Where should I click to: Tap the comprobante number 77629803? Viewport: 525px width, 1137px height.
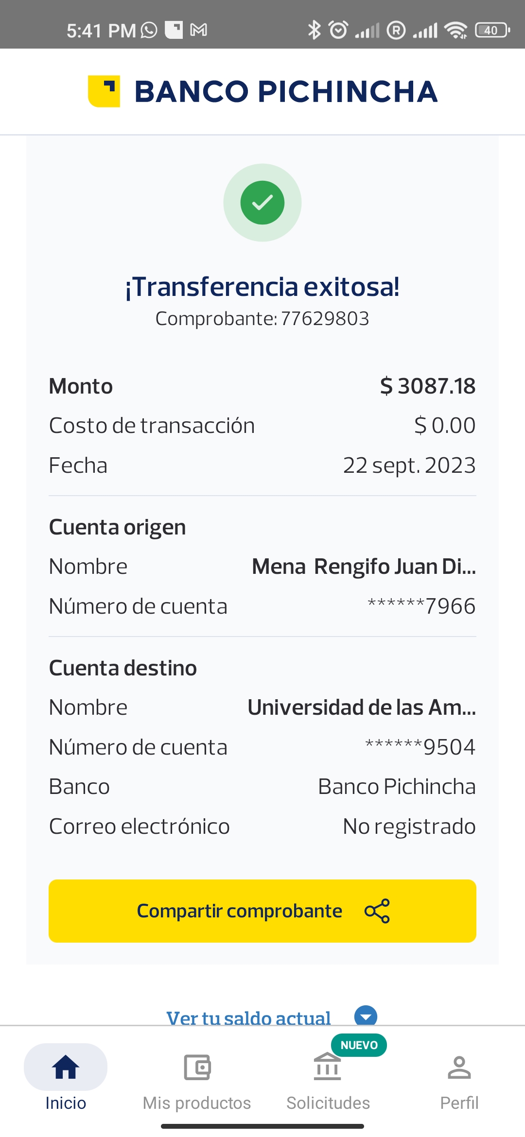tap(325, 319)
